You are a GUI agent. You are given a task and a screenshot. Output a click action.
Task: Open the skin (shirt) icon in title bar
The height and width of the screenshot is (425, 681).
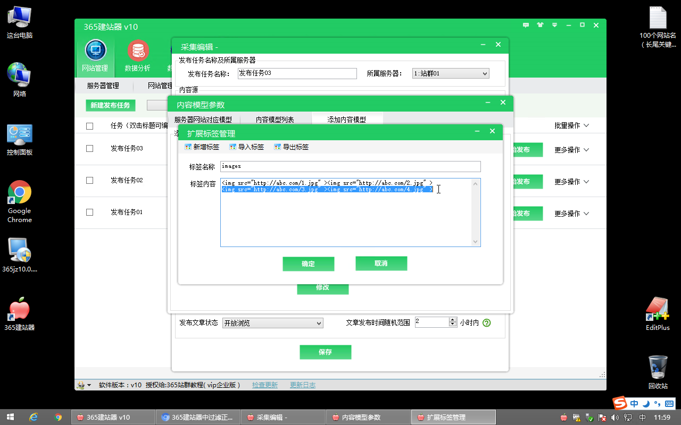(x=541, y=25)
